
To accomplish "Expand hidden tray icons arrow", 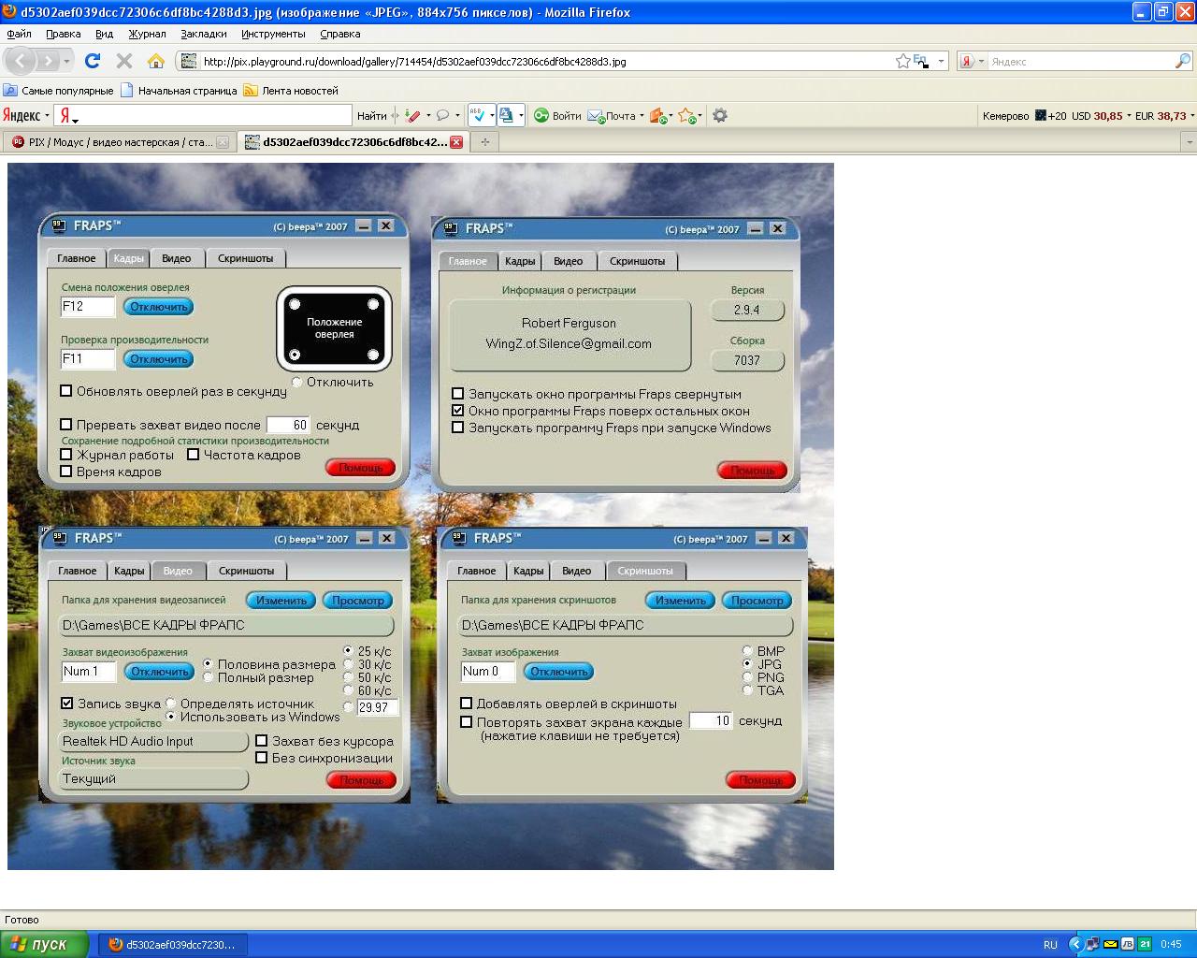I will click(1075, 944).
